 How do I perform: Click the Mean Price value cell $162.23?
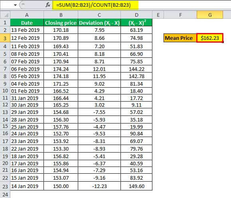pos(210,38)
